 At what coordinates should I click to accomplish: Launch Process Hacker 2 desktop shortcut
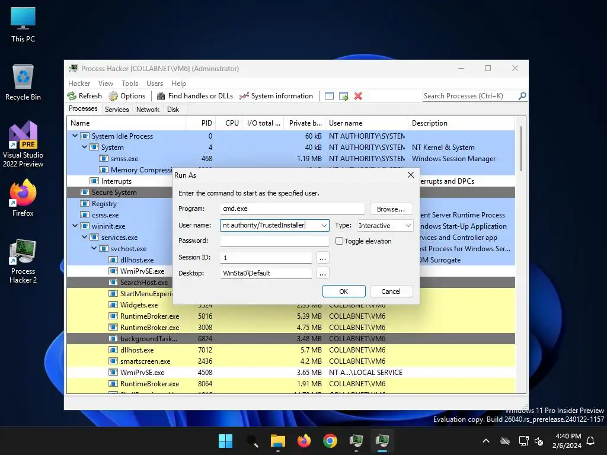pyautogui.click(x=23, y=261)
